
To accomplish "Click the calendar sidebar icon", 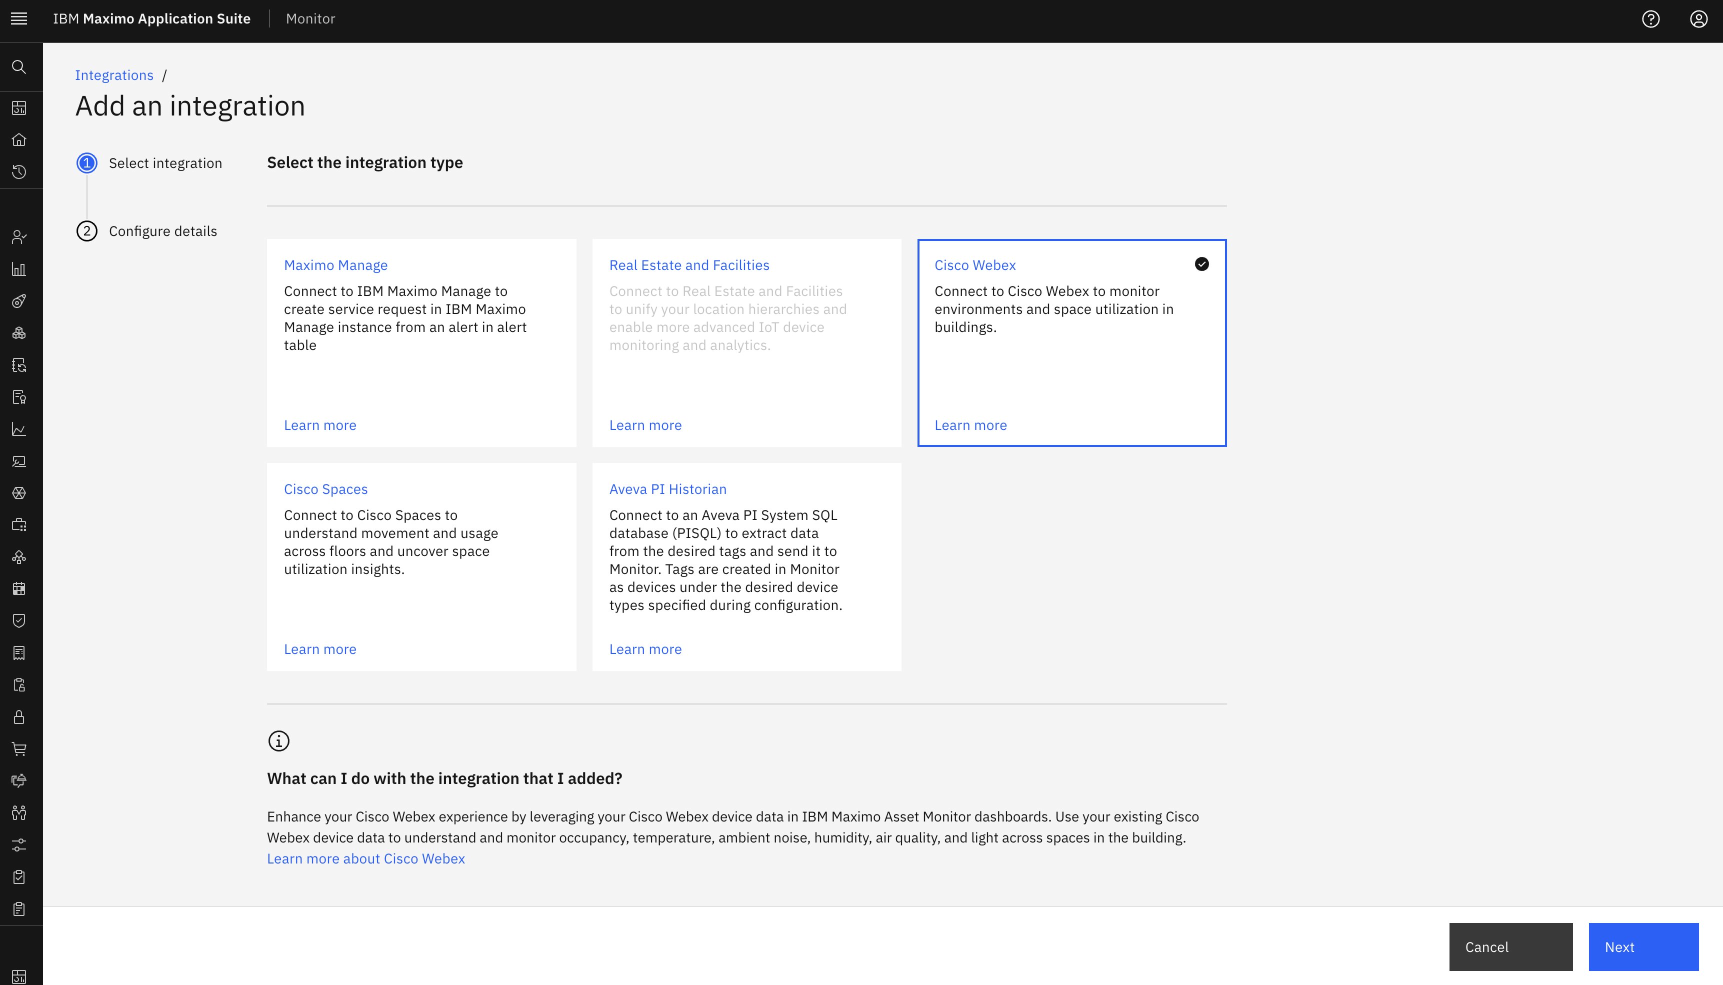I will [19, 588].
